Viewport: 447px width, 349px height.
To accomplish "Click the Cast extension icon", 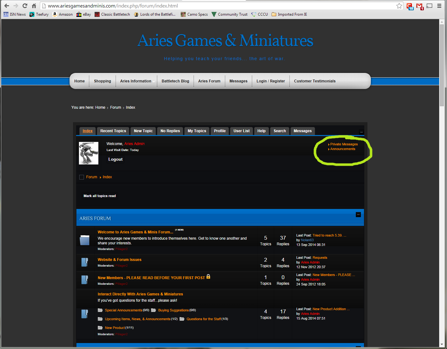I will 429,6.
